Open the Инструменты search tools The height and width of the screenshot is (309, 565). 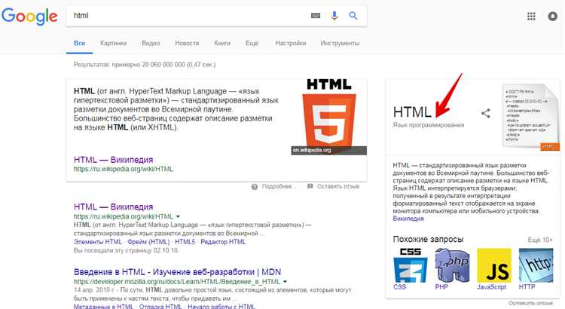(x=340, y=43)
